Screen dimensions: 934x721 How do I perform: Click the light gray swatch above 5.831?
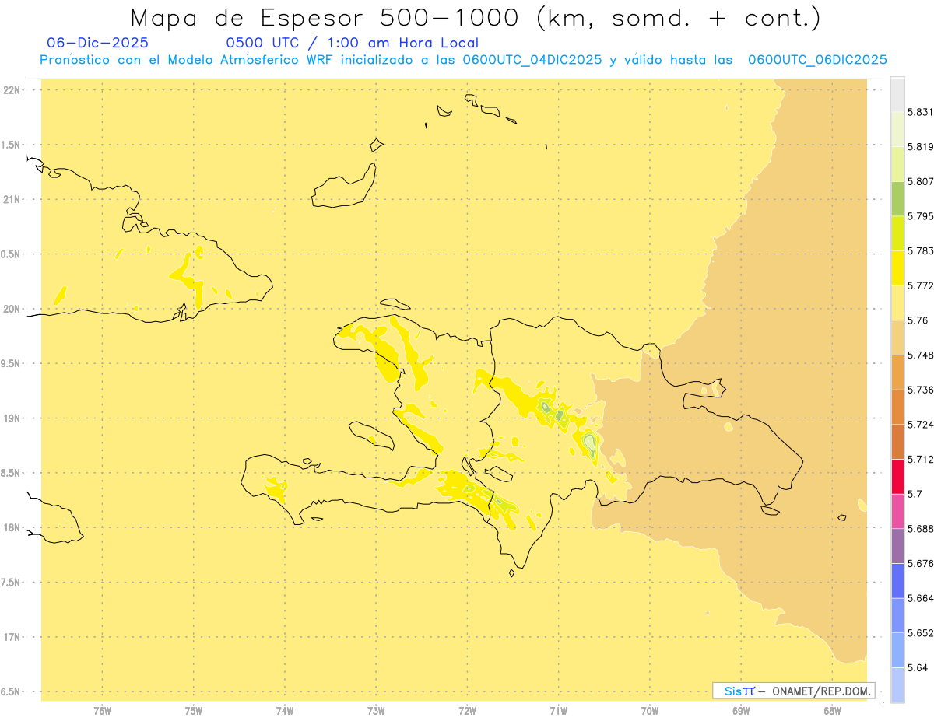[897, 94]
